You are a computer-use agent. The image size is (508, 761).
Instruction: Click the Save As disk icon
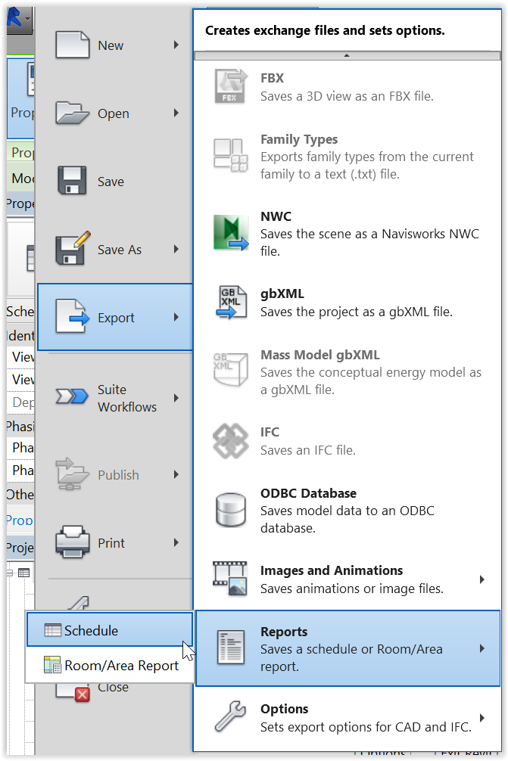coord(73,248)
